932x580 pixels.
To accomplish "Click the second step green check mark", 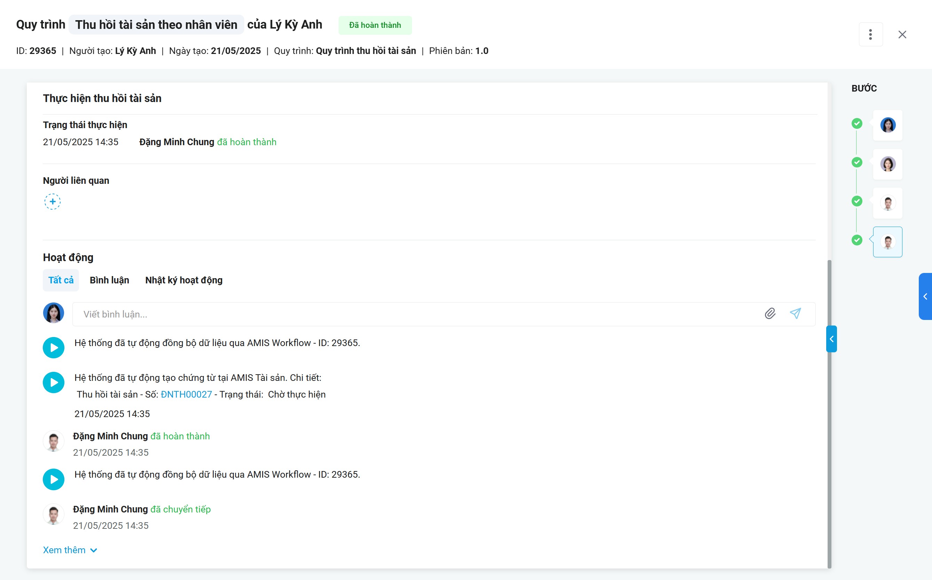I will pos(857,162).
